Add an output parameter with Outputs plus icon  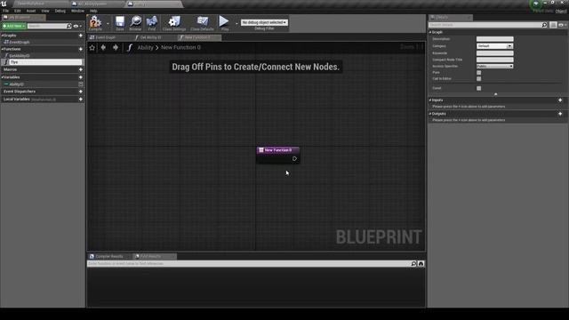pos(560,114)
